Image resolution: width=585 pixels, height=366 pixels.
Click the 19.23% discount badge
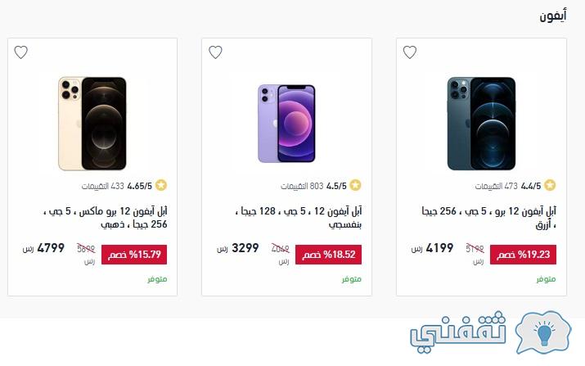523,255
